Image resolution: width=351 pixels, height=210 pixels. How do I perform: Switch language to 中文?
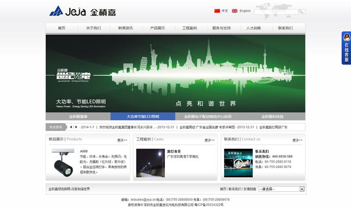coord(225,11)
